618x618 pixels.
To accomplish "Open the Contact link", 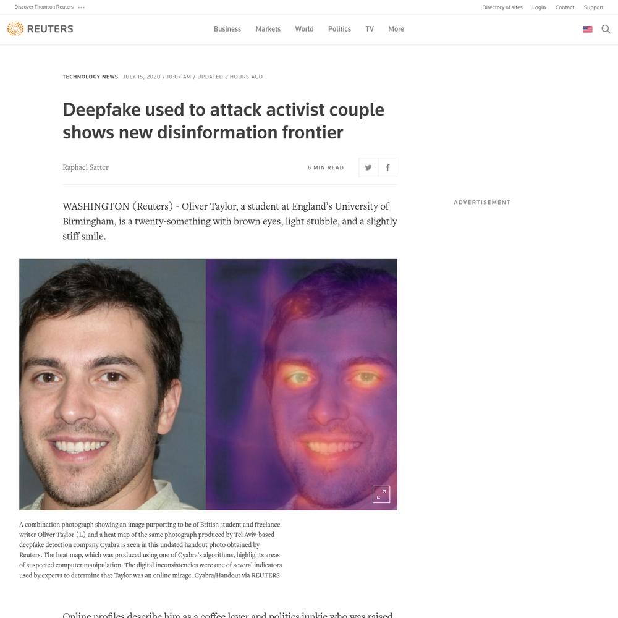I will coord(564,7).
